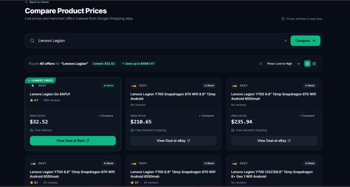Click the Lowest: $32.52 badge
Viewport: 350px width, 187px height.
104,63
